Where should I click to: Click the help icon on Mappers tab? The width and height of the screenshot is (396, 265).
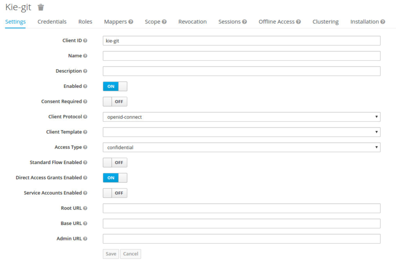131,22
